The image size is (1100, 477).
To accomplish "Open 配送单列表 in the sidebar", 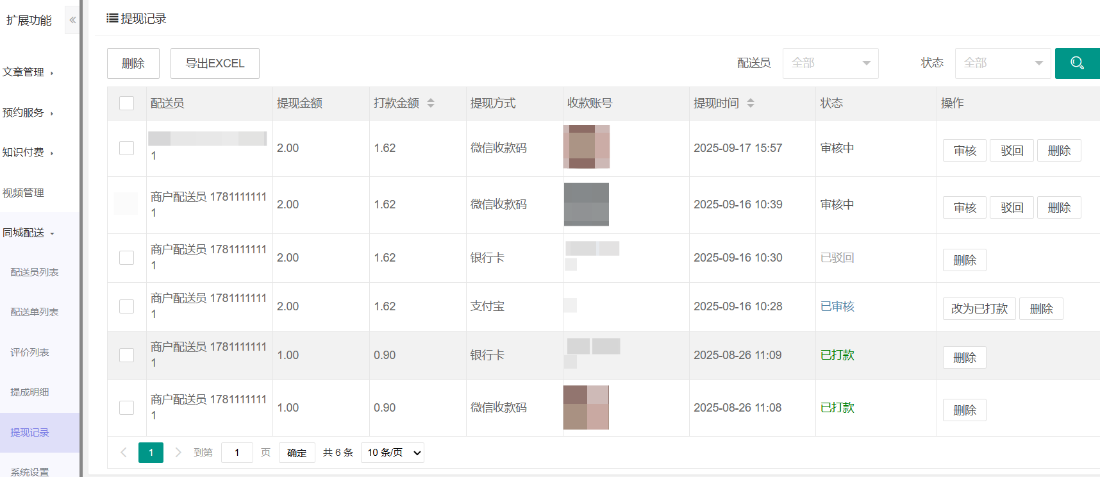I will pyautogui.click(x=35, y=312).
